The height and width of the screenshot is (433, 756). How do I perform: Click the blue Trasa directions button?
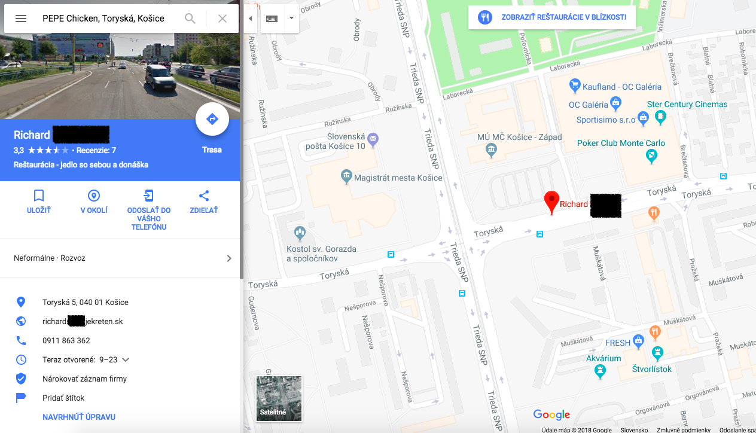click(212, 120)
